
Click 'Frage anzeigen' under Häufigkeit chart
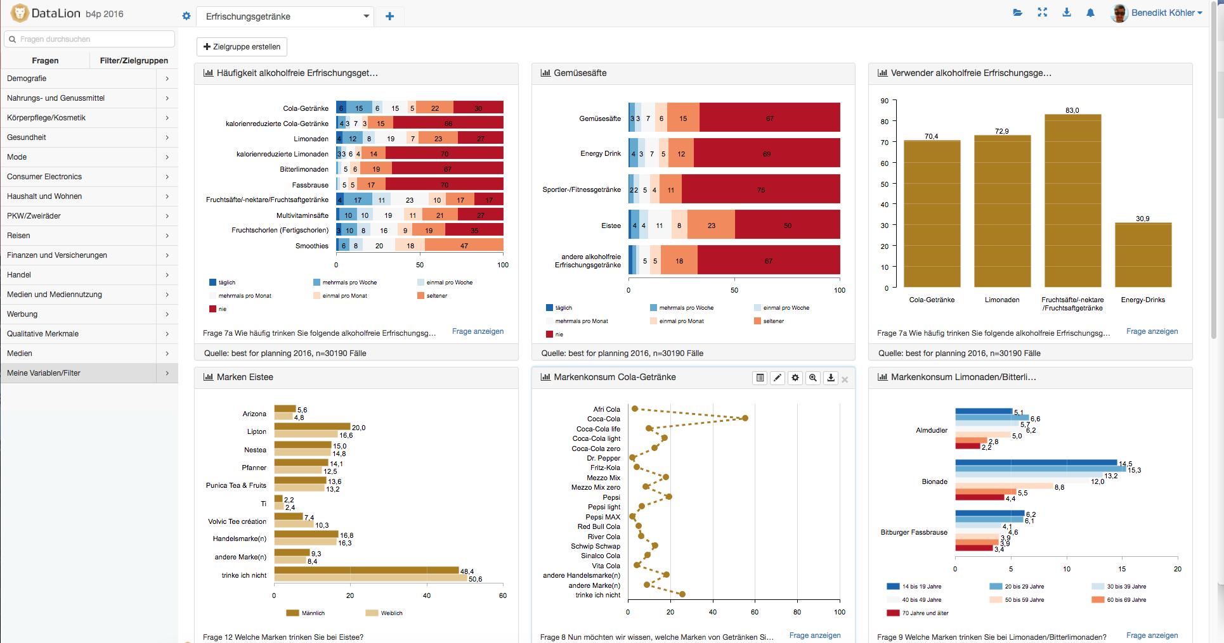click(x=478, y=331)
